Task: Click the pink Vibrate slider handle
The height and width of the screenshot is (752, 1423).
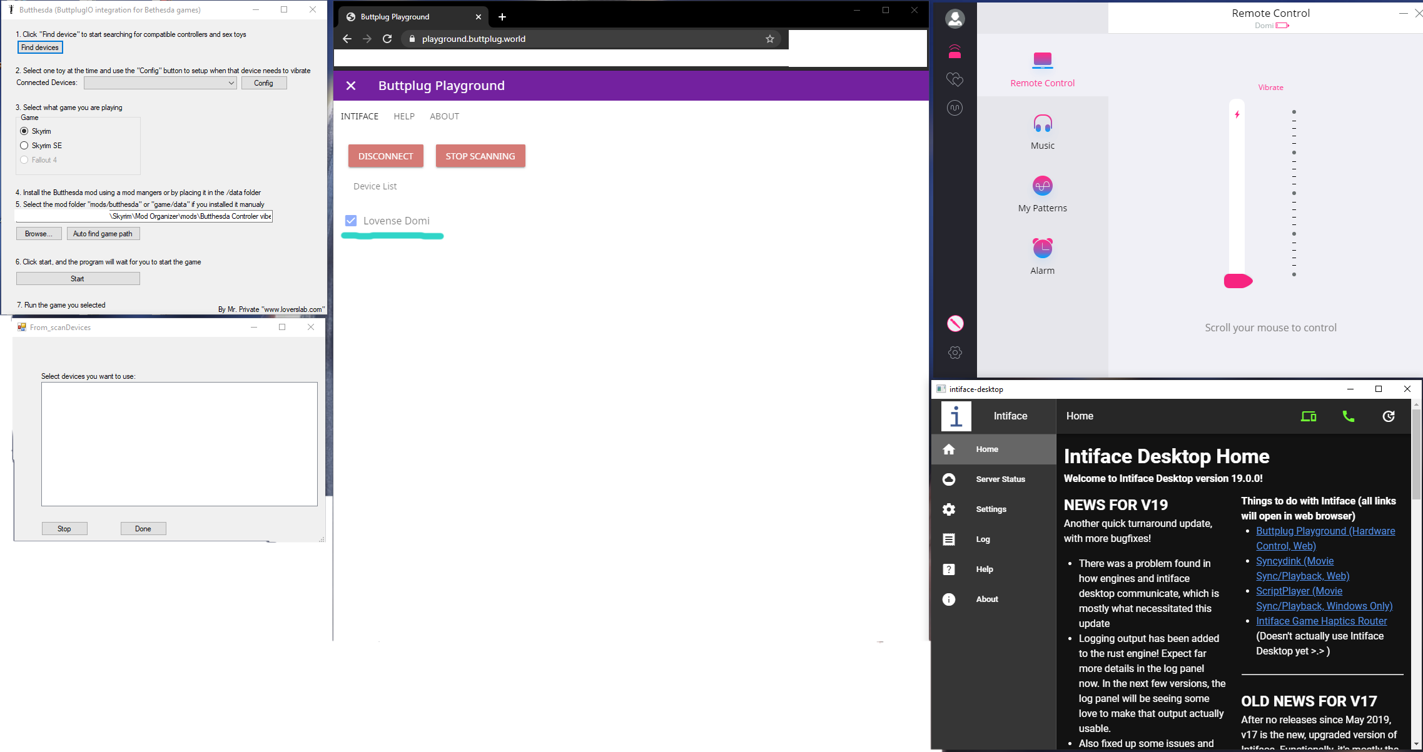Action: pos(1238,281)
